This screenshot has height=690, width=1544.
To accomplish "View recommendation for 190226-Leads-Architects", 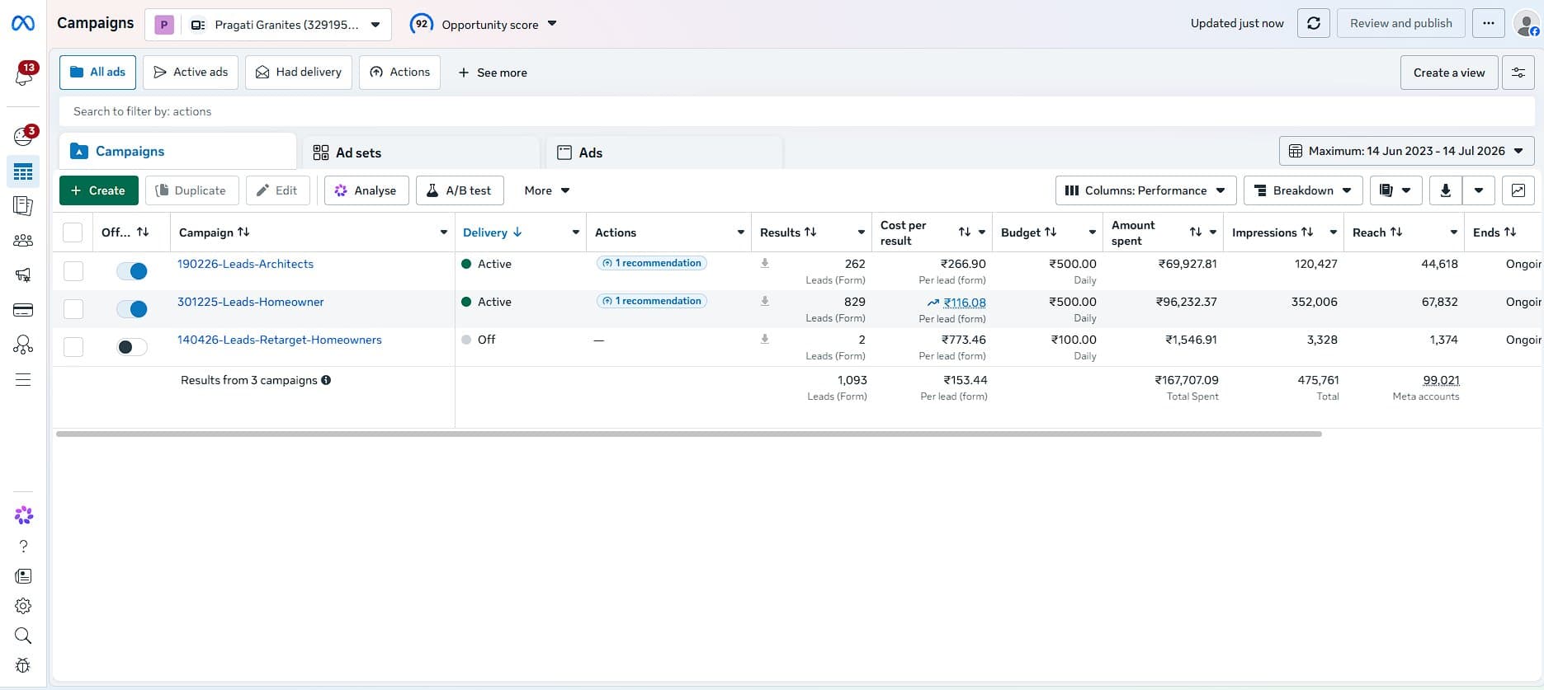I will [x=651, y=263].
